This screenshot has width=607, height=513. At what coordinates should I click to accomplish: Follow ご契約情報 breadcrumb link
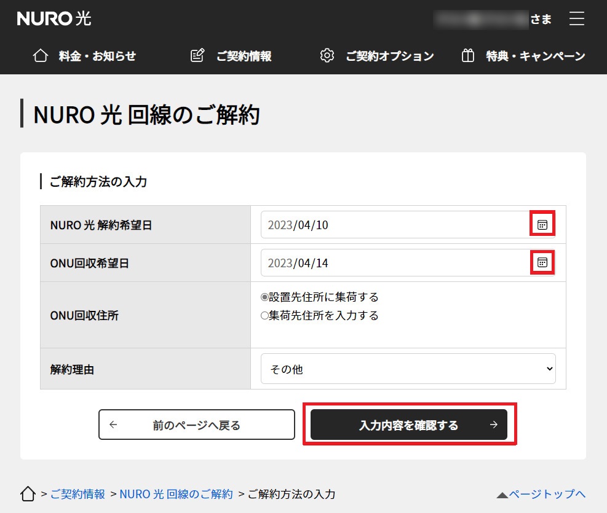pyautogui.click(x=77, y=494)
